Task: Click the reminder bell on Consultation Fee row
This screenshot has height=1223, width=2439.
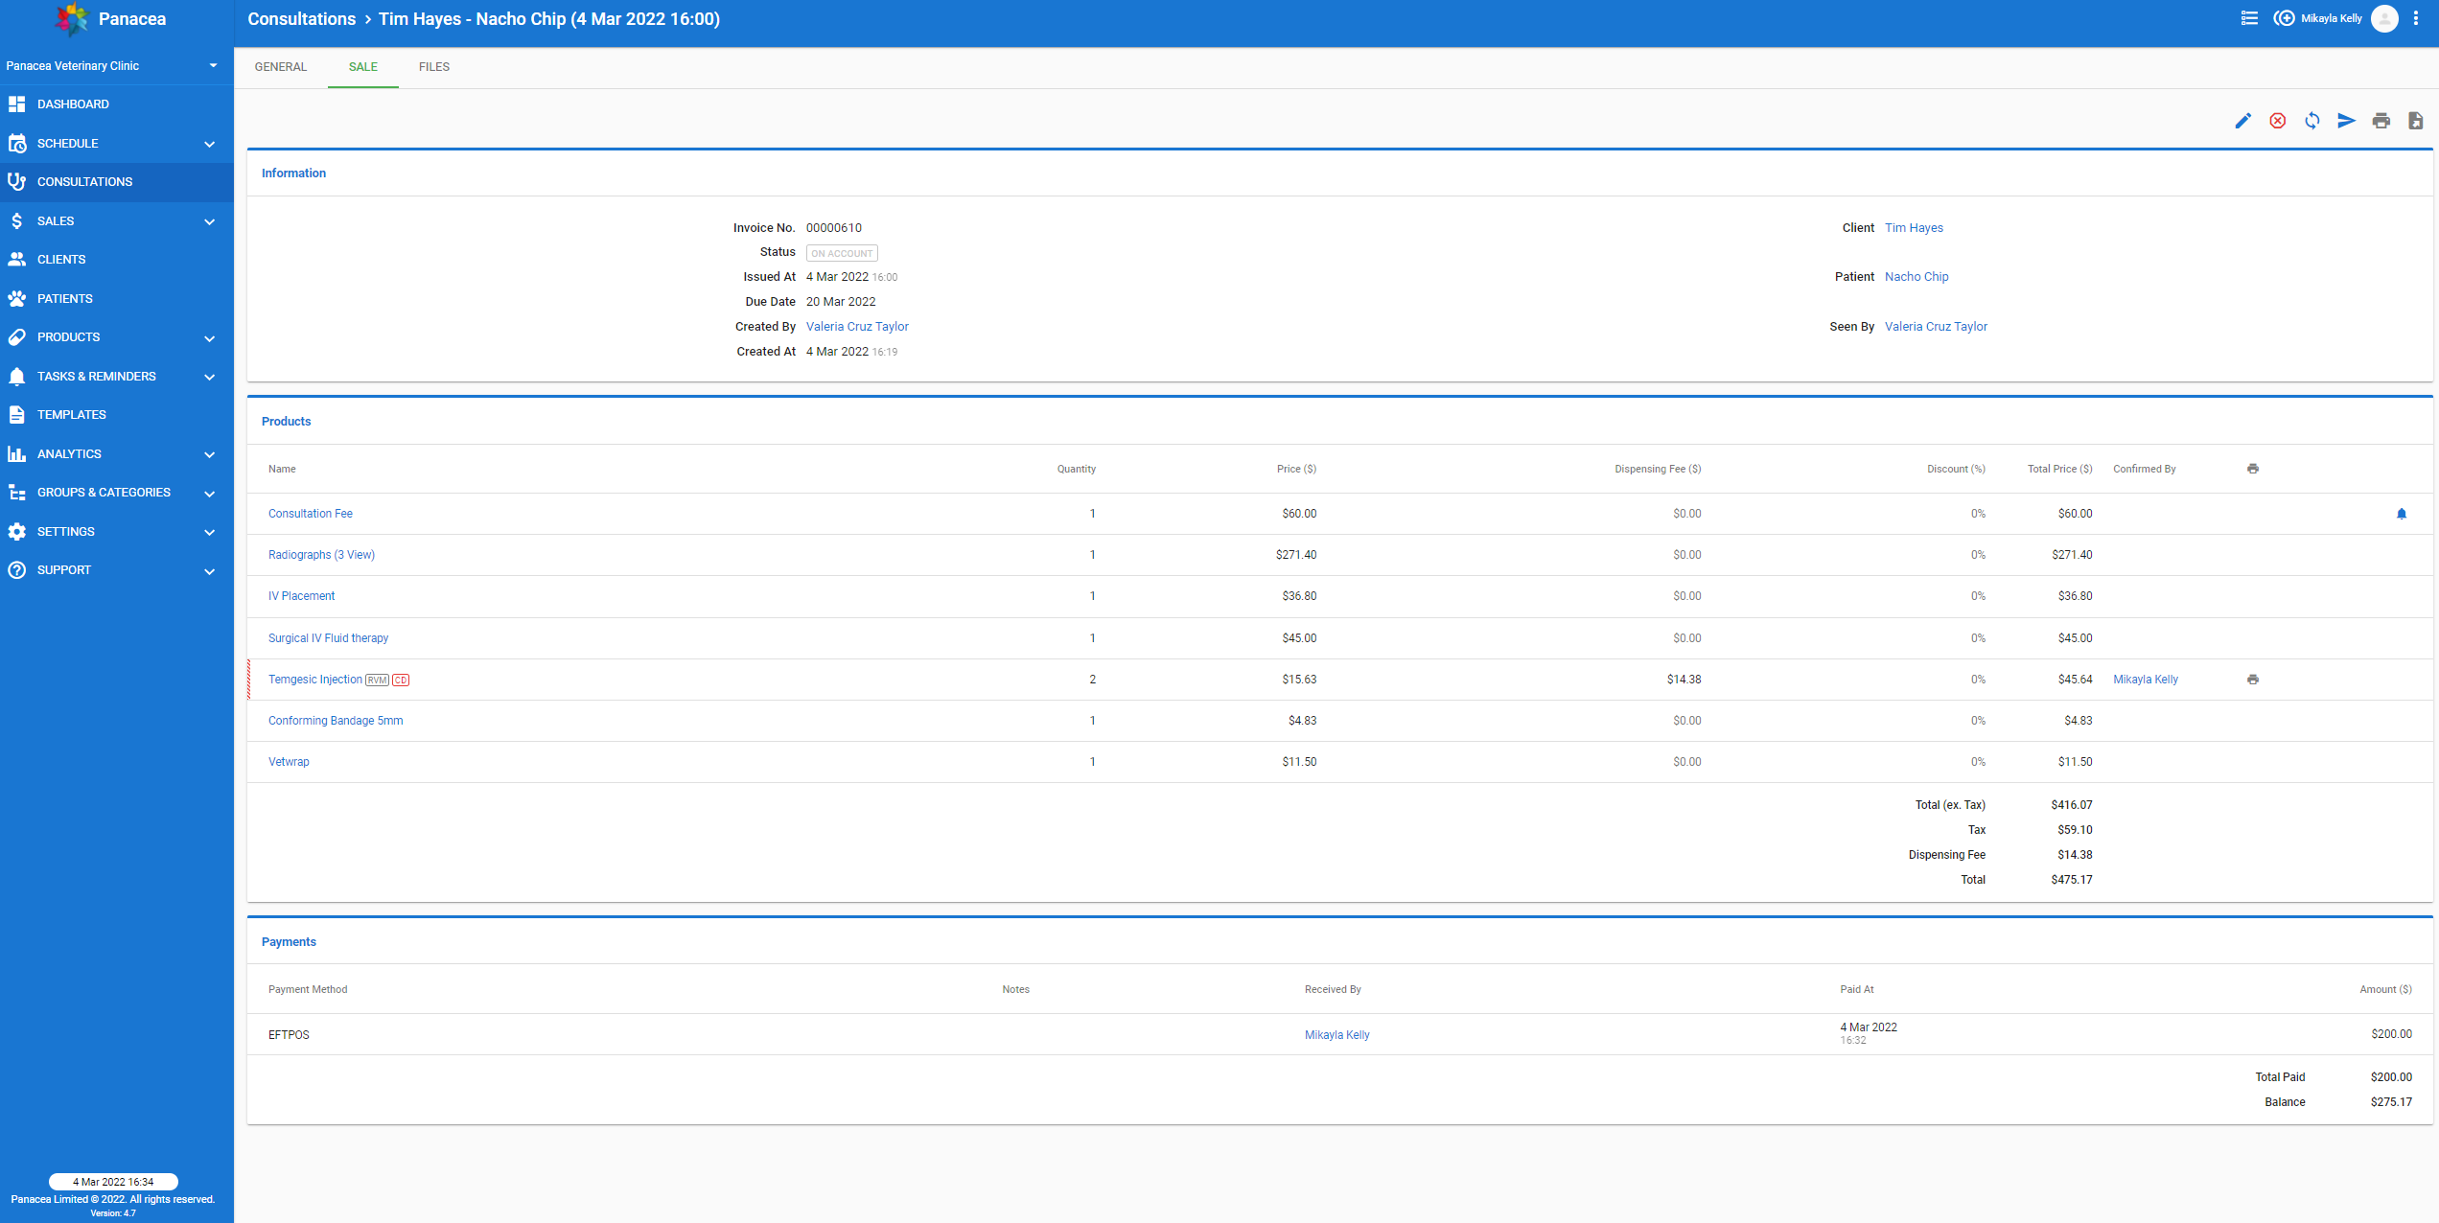Action: pyautogui.click(x=2401, y=514)
